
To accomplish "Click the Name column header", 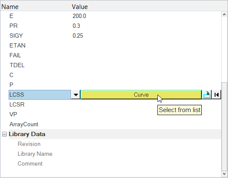I will pos(10,7).
